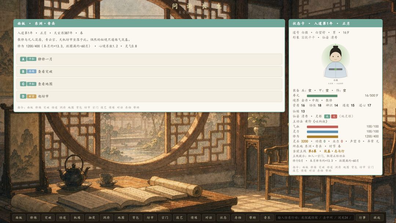Click 洞府 command link in main panel

tap(63, 107)
